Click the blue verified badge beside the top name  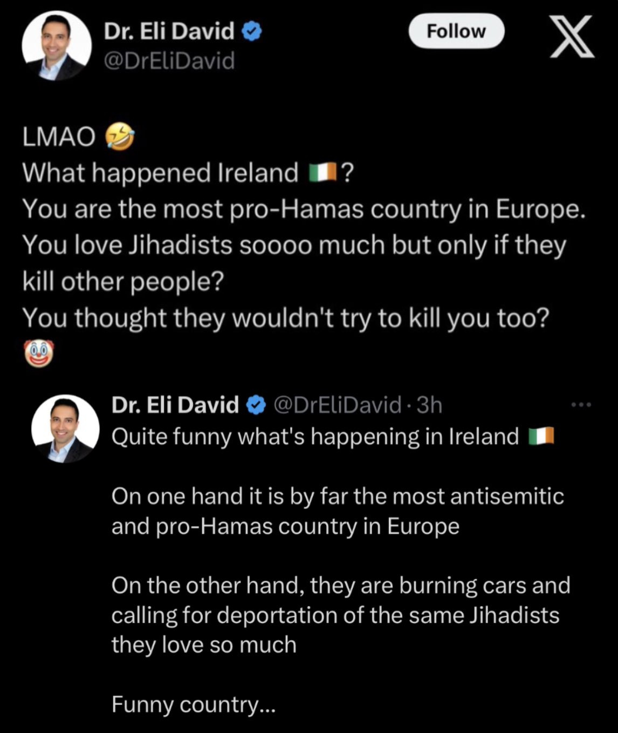[252, 32]
